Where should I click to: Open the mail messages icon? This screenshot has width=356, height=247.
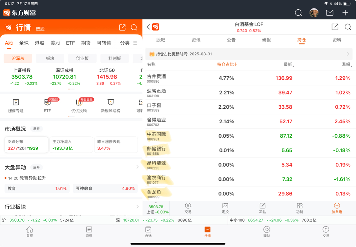pyautogui.click(x=329, y=13)
